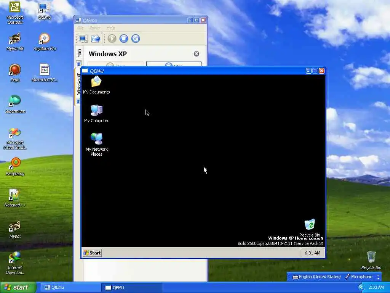This screenshot has width=390, height=293.
Task: Select My Network Places in QEMU guest
Action: pos(96,145)
